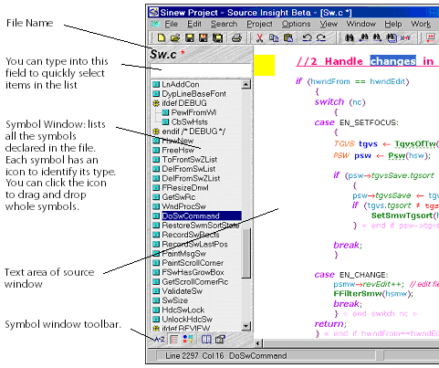
Task: Click the symbol list scroll up arrow
Action: [x=246, y=84]
